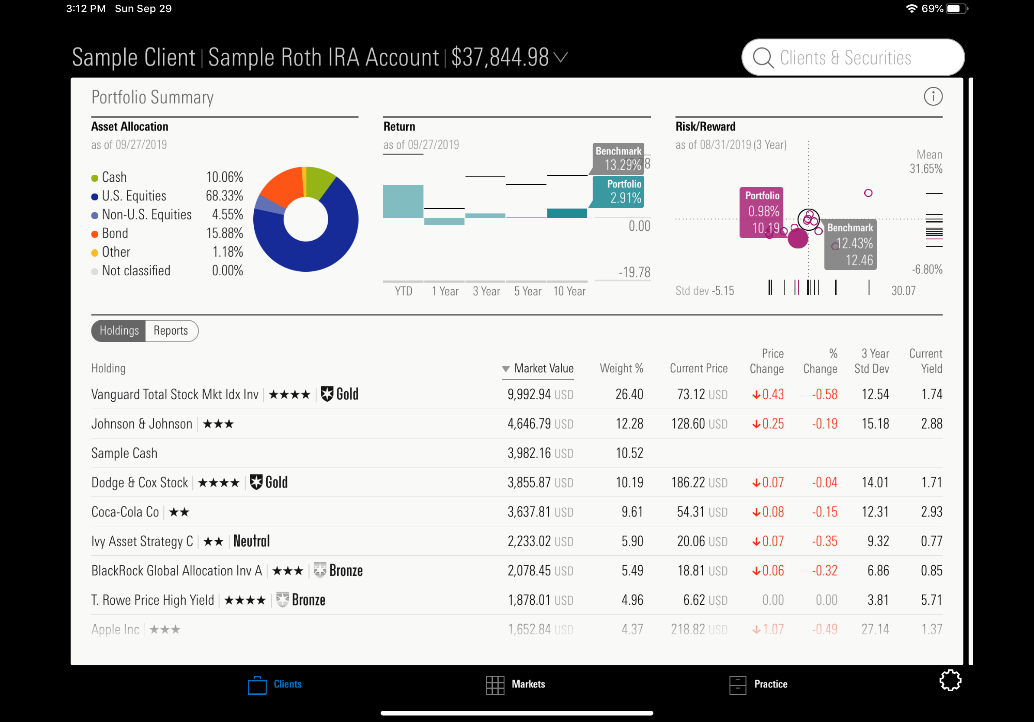1034x722 pixels.
Task: Tap the Cash green legend dot
Action: tap(94, 178)
